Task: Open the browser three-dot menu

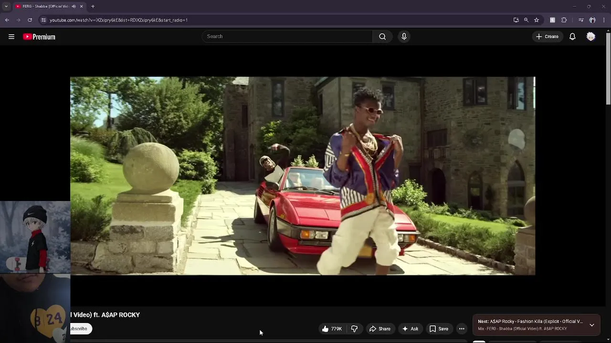Action: (604, 20)
